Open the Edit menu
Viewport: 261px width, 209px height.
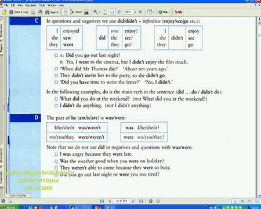coord(13,5)
